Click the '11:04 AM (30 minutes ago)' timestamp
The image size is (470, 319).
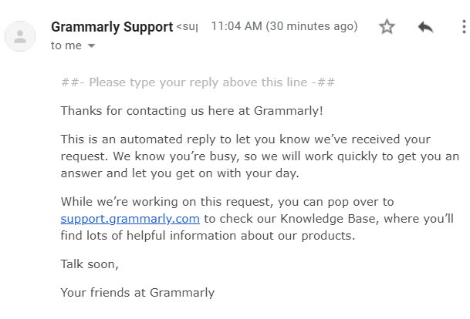point(284,26)
